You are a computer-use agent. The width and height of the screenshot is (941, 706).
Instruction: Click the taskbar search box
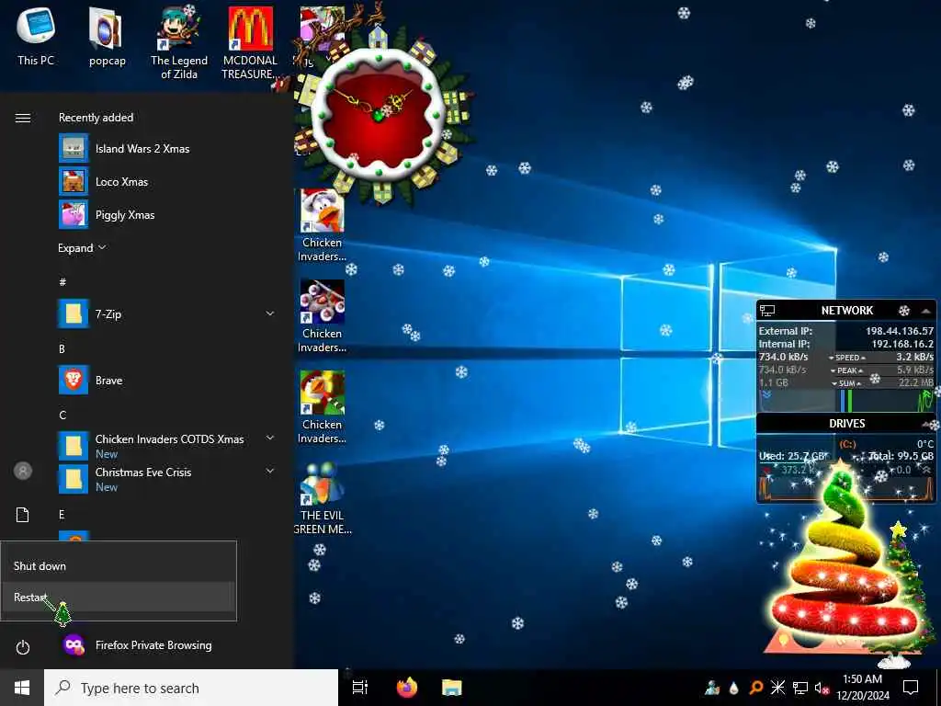pos(191,688)
